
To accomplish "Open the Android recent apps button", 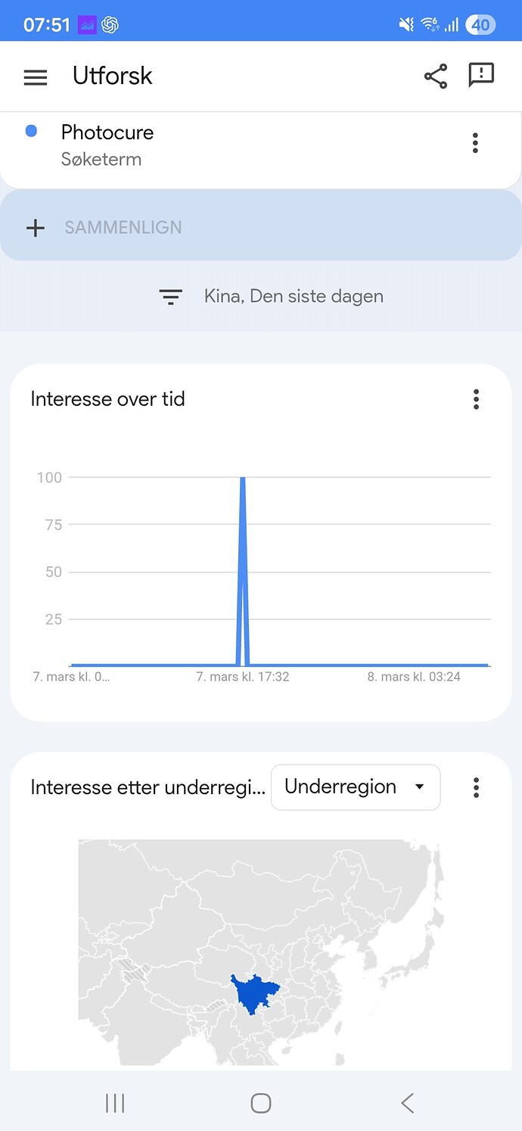I will (115, 1103).
